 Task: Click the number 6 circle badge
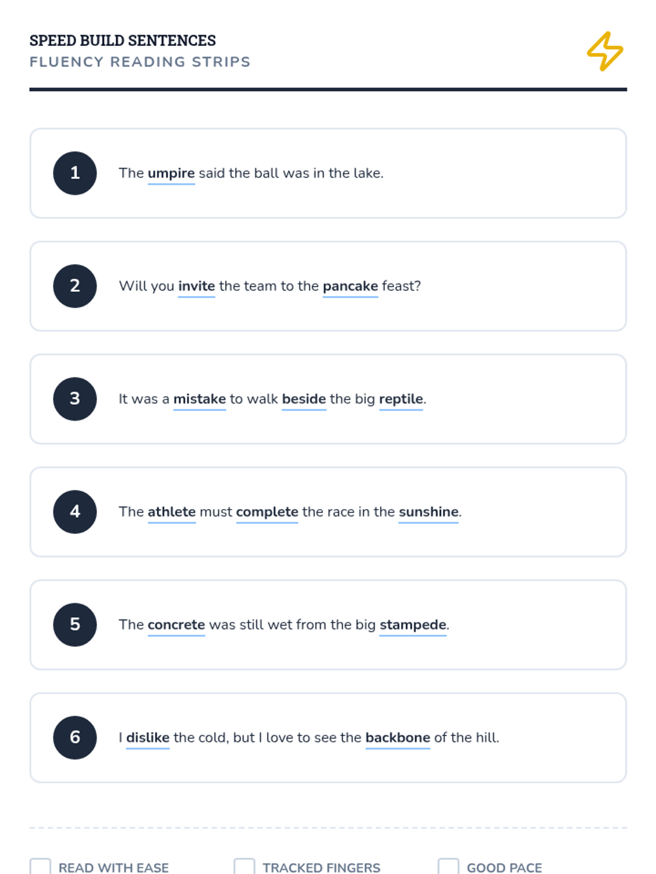point(75,737)
